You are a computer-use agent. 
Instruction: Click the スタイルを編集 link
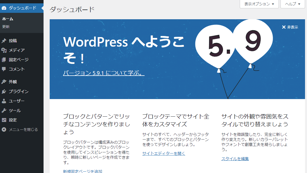click(x=235, y=158)
